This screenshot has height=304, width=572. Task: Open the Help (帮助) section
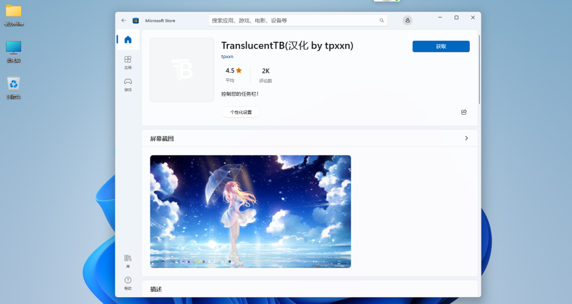point(128,283)
